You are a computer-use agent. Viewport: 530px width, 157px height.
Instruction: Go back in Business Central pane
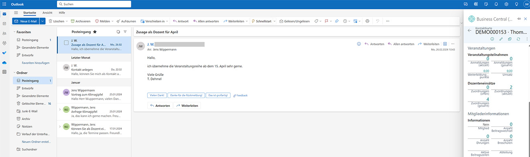470,31
